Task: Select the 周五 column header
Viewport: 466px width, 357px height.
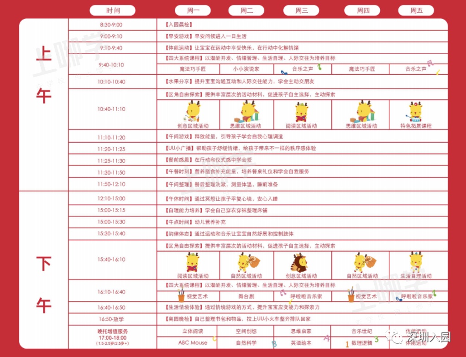Action: [x=416, y=10]
